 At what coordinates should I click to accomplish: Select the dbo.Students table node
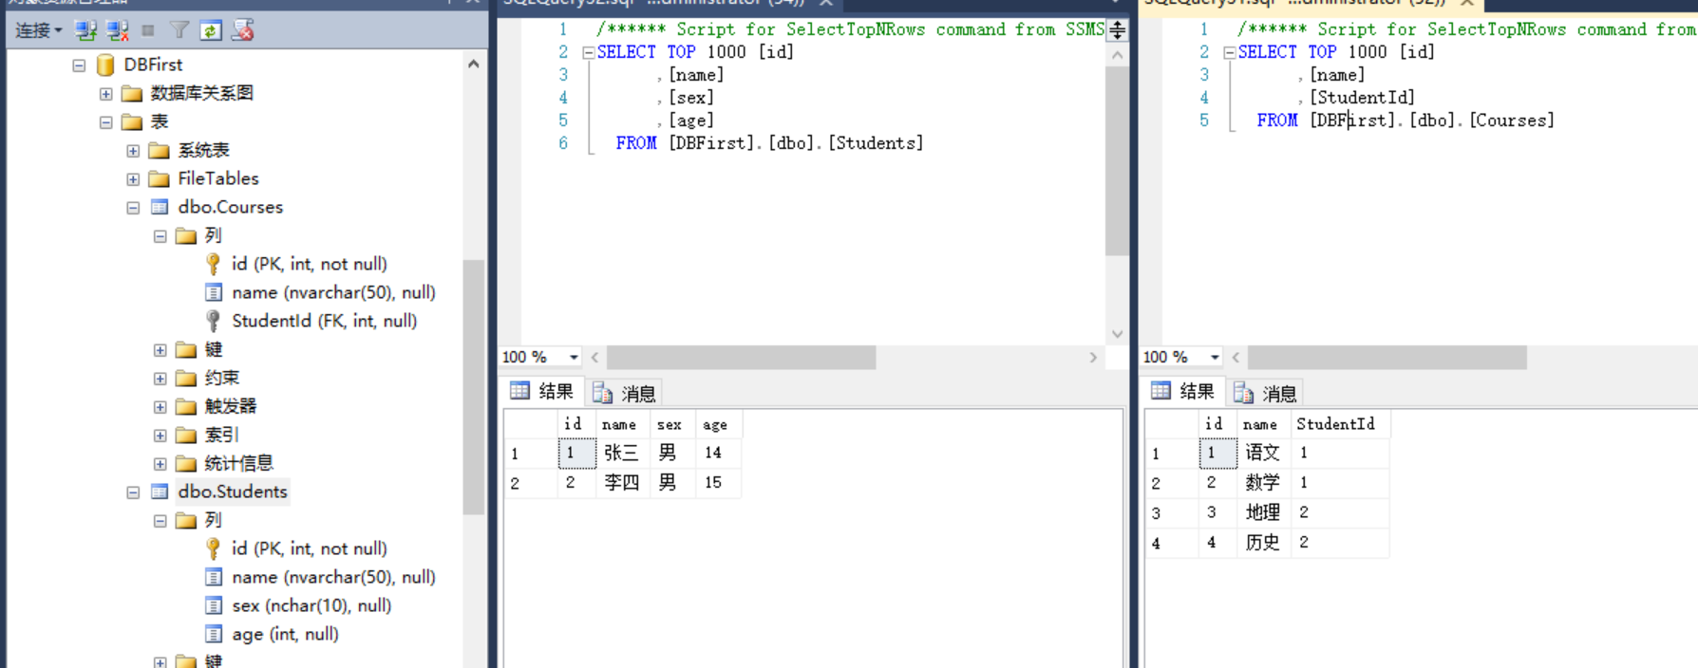coord(232,492)
